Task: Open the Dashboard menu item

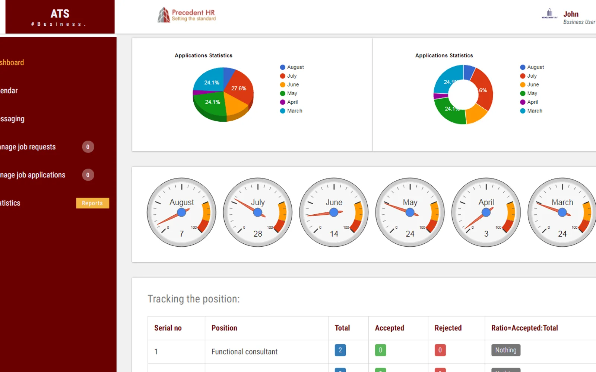Action: 12,62
